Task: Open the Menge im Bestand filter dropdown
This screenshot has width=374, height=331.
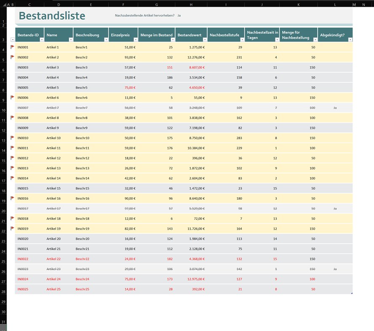Action: 173,40
